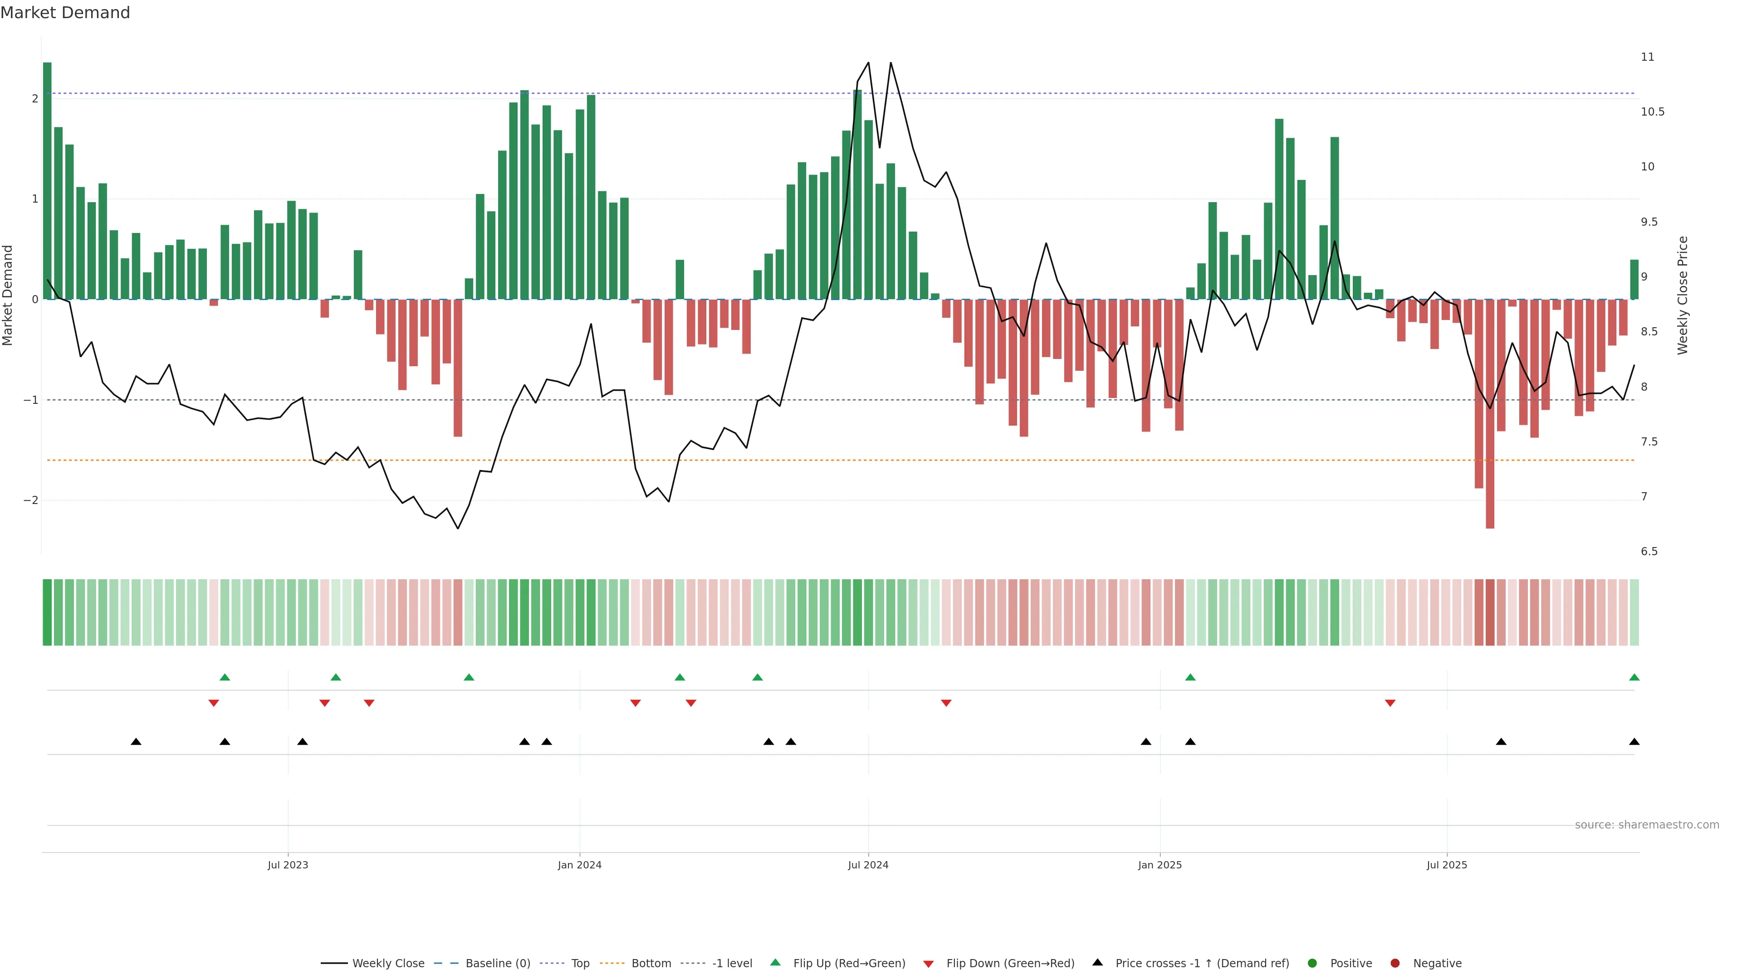Click the leftmost black price-cross triangle marker
The height and width of the screenshot is (979, 1742).
[x=136, y=742]
